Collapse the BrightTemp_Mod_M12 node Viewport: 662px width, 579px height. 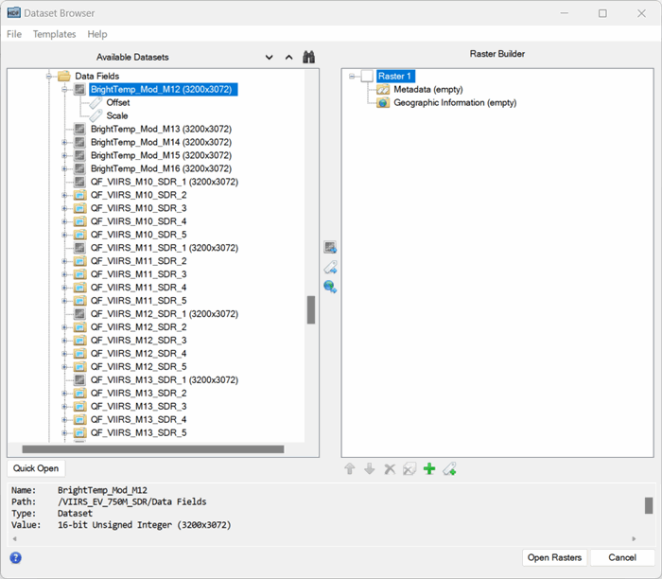coord(65,89)
